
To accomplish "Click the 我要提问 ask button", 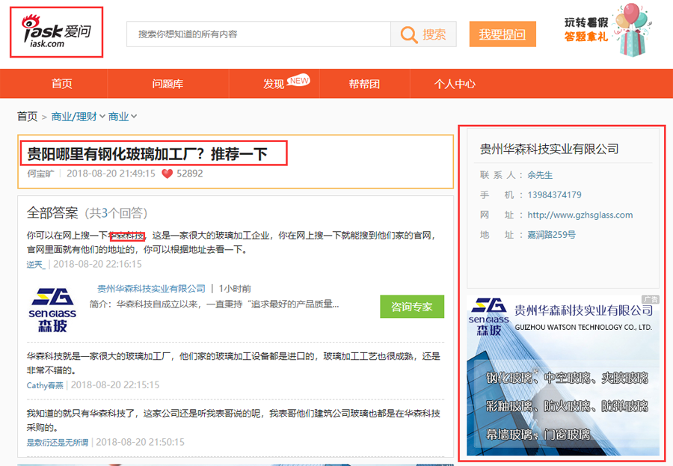I will [503, 34].
